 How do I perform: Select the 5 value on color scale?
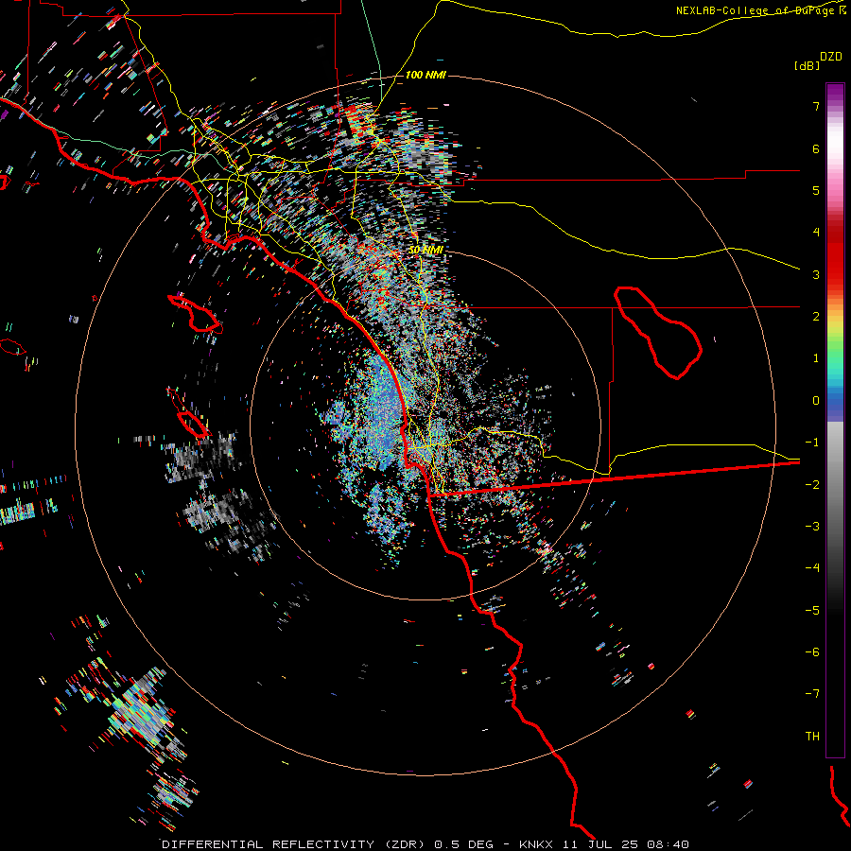click(816, 190)
